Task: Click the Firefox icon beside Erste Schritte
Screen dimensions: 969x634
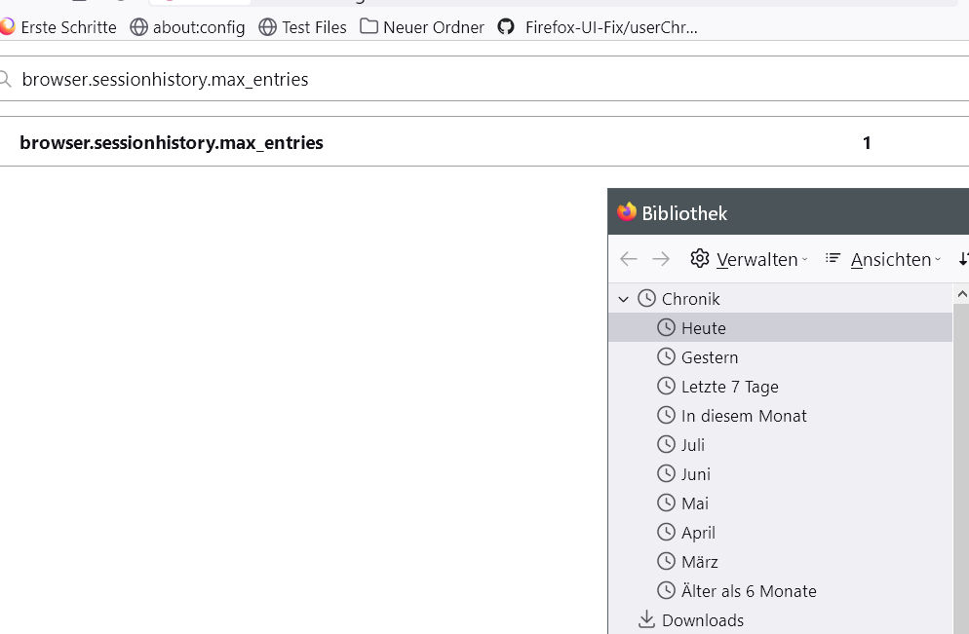Action: (x=8, y=27)
